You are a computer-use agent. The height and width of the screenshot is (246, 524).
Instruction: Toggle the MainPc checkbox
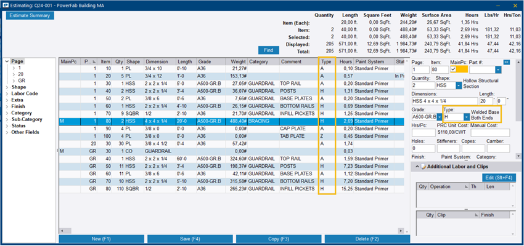click(454, 70)
